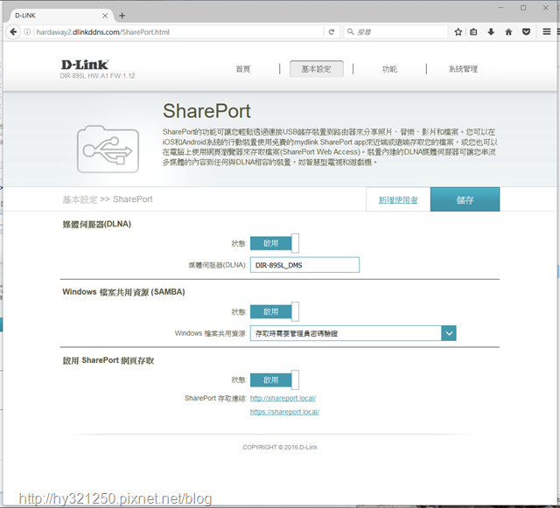Image resolution: width=560 pixels, height=508 pixels.
Task: Click the Windows 檔案共用資源 (SAMBA) heading
Action: [123, 292]
